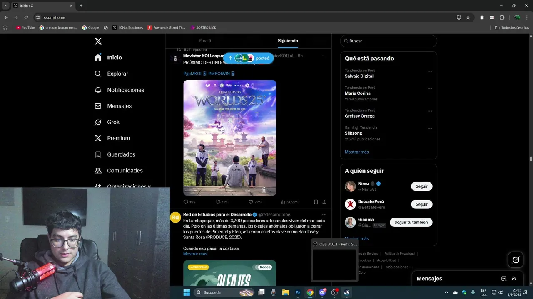The height and width of the screenshot is (299, 533).
Task: Open Betsafe Perú profile avatar
Action: [350, 204]
